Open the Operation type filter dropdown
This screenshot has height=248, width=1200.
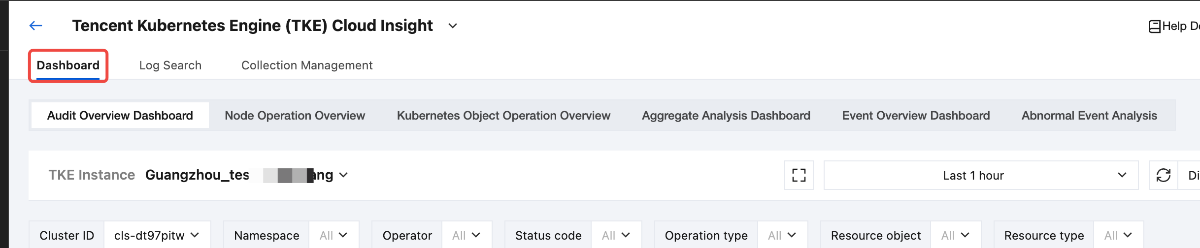click(782, 236)
